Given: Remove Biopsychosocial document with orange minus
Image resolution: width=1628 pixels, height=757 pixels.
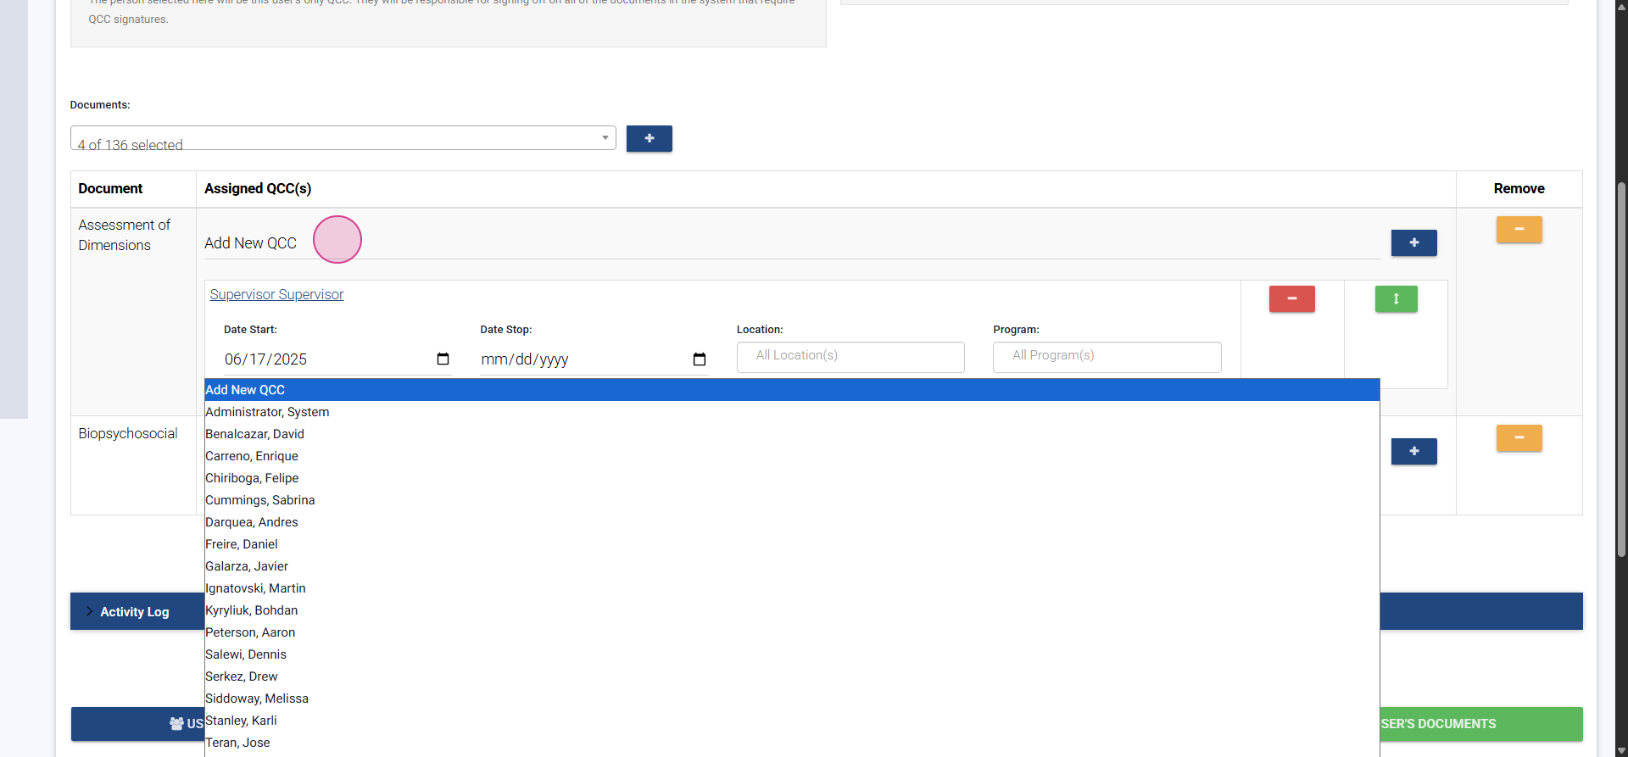Looking at the screenshot, I should tap(1519, 437).
